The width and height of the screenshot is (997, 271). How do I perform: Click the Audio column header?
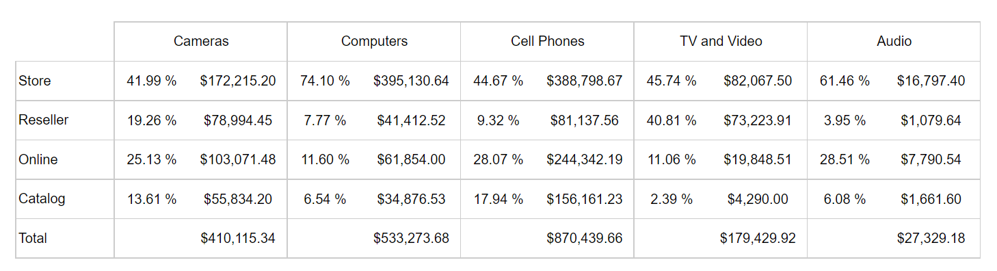[x=894, y=41]
